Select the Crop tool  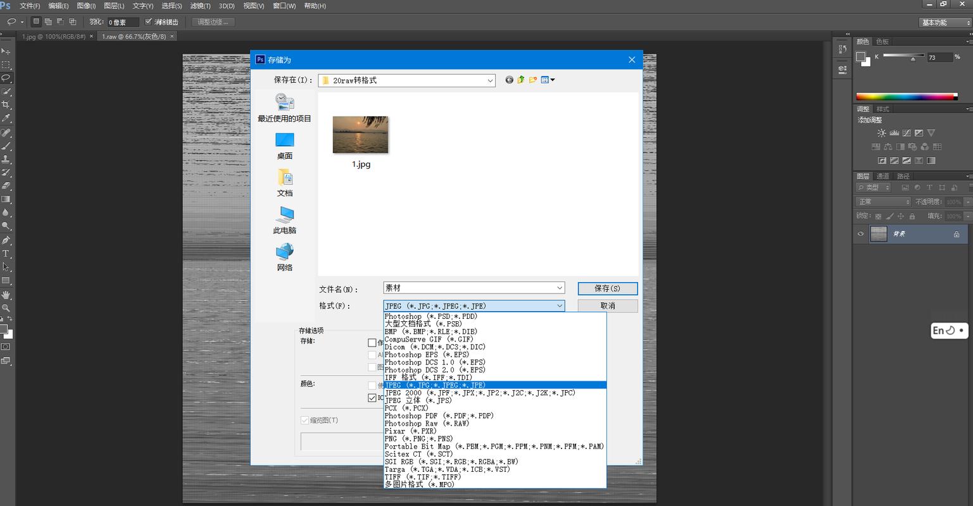(6, 105)
